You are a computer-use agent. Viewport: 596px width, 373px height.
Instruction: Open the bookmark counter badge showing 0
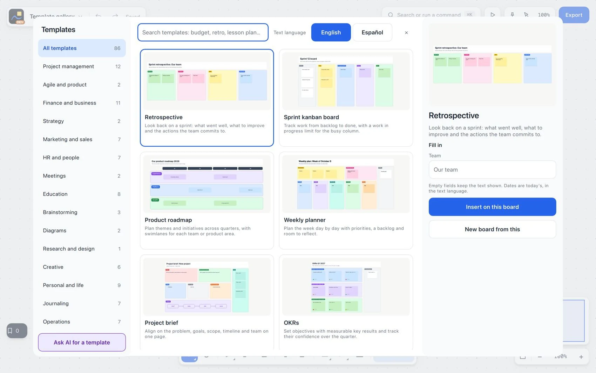point(17,331)
